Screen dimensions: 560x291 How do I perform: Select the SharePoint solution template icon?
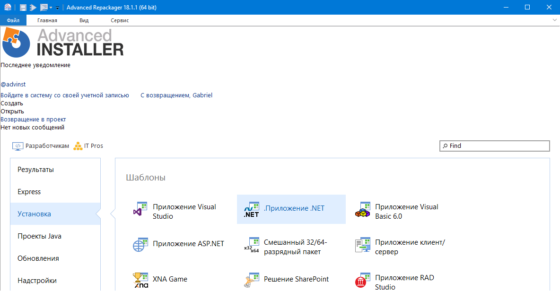click(x=251, y=280)
